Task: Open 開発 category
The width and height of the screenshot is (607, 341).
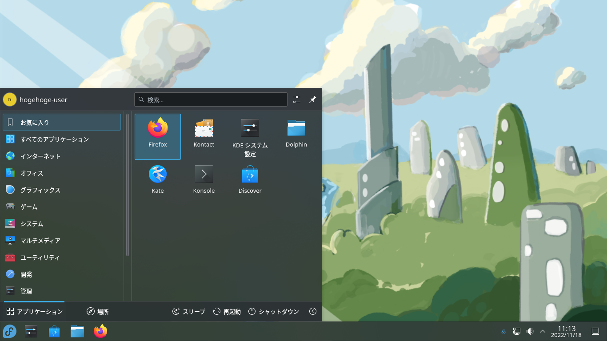Action: (x=62, y=274)
